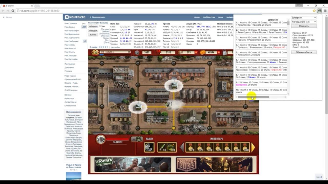Open the 'Награда №3 (x3)' dropdown
Screen dimensions: 328x184
point(304,22)
